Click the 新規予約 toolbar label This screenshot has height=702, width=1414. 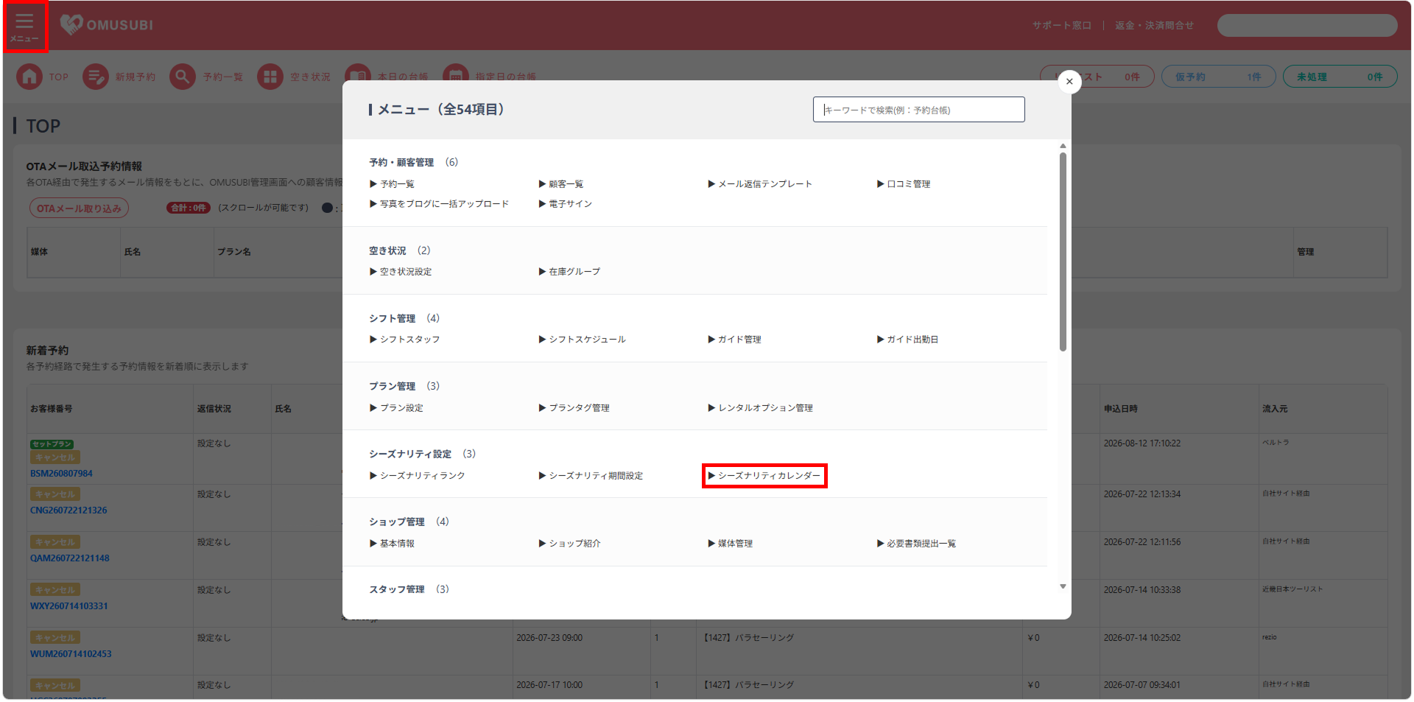coord(136,77)
